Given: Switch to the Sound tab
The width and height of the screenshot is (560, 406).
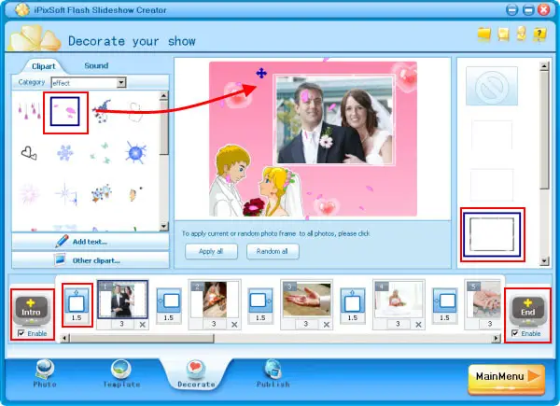Looking at the screenshot, I should tap(96, 65).
